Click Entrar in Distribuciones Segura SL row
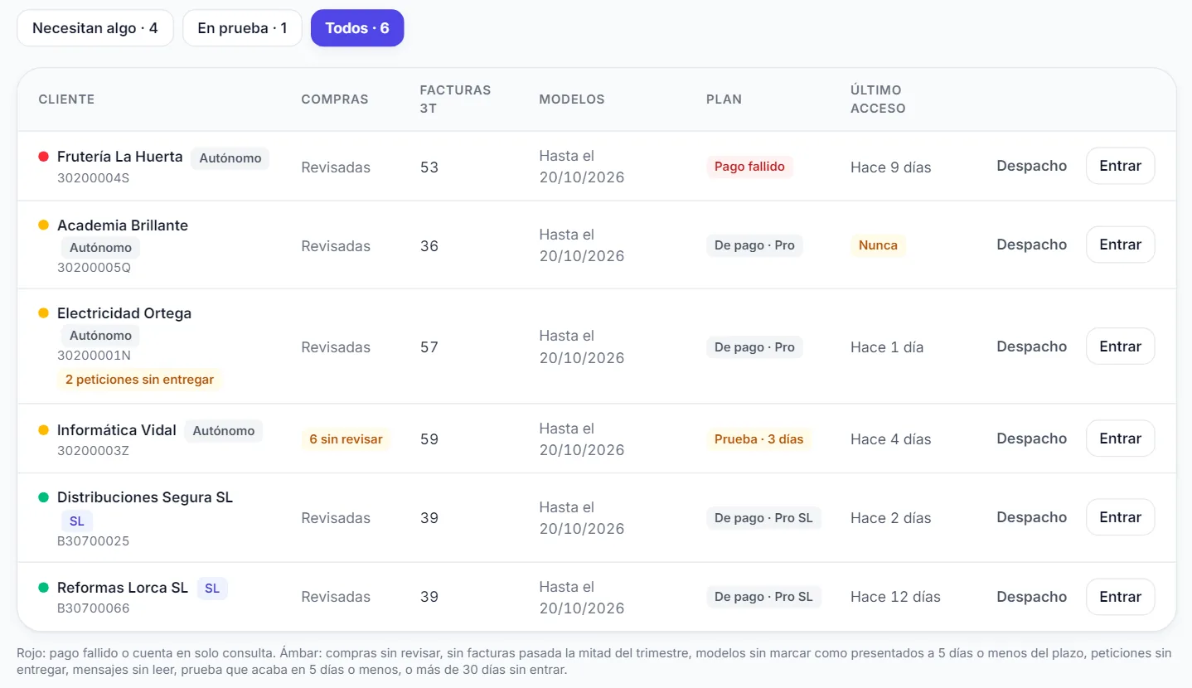The image size is (1192, 688). 1120,517
